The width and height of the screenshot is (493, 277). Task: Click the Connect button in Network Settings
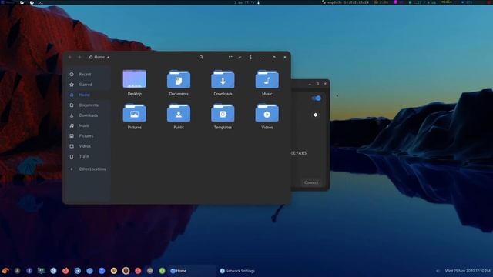coord(311,182)
